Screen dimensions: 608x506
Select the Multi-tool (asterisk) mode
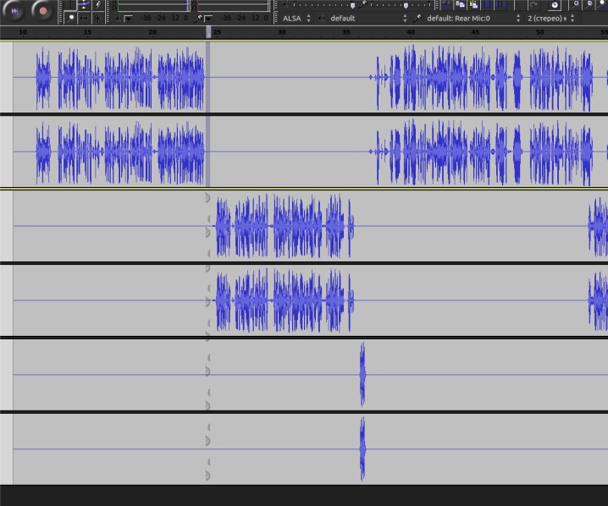click(97, 19)
